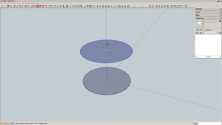
Task: Collapse the Components panel
Action: (208, 18)
